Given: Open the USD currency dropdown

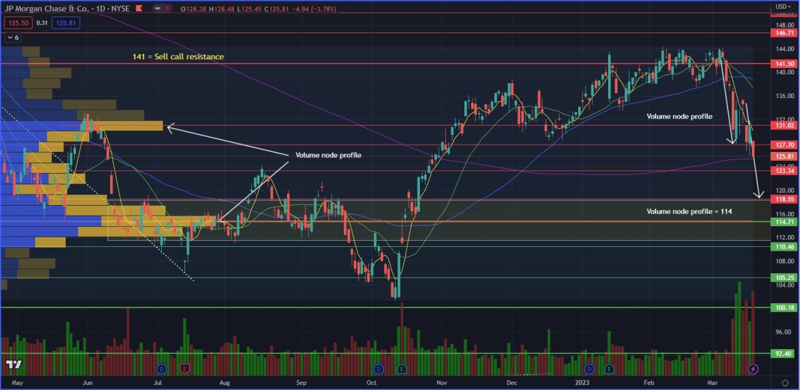Looking at the screenshot, I should tap(783, 6).
